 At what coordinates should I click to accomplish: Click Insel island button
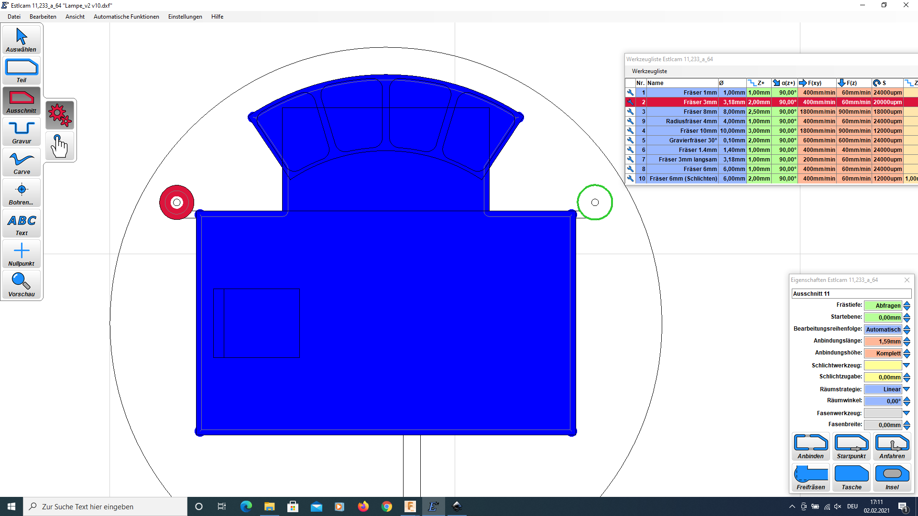tap(892, 478)
